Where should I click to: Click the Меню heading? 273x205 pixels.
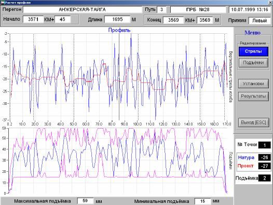252,33
